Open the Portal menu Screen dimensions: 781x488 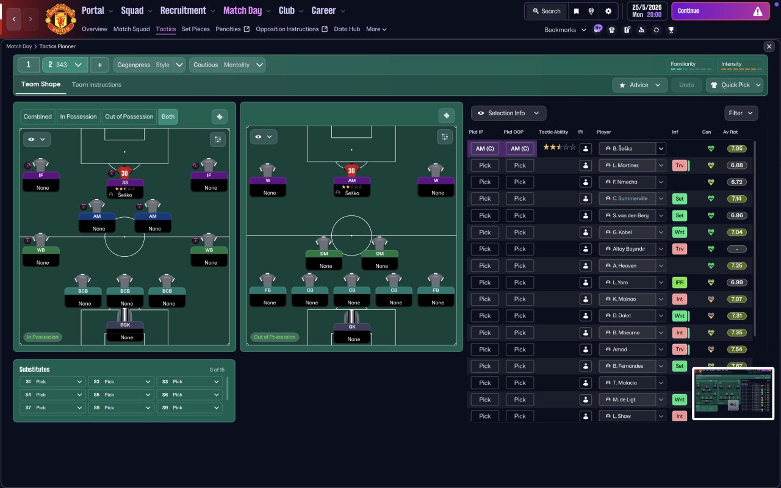point(98,10)
